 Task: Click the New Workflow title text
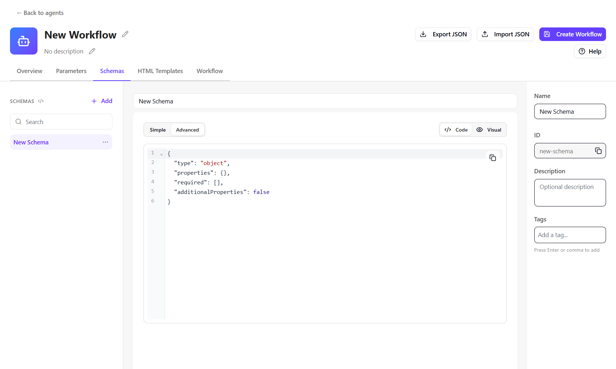pyautogui.click(x=80, y=35)
